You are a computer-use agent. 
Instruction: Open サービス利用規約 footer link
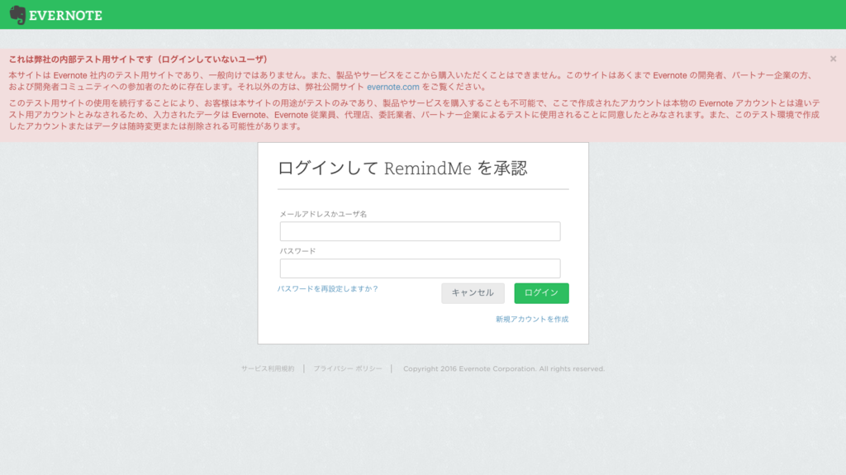point(268,368)
